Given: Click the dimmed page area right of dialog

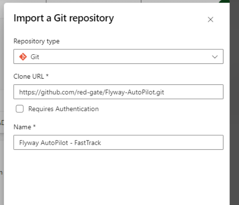Looking at the screenshot, I should tap(234, 115).
